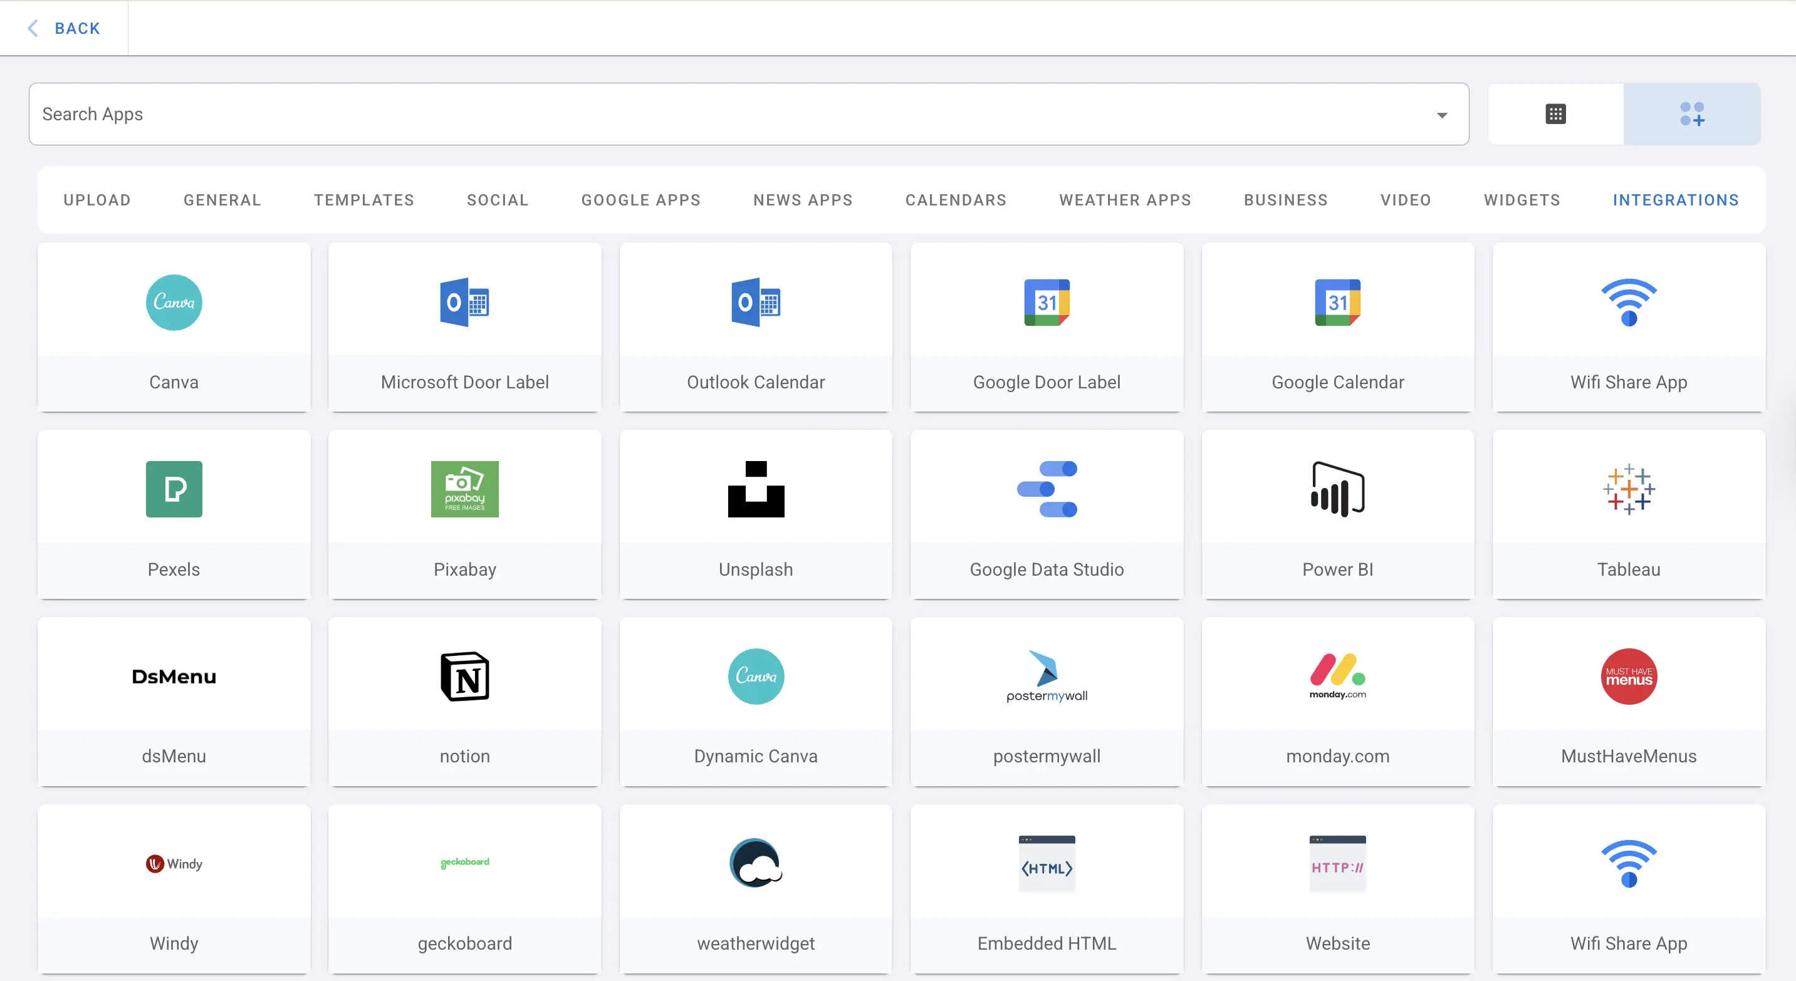Open the Windy weather app
The height and width of the screenshot is (981, 1796).
[x=174, y=889]
